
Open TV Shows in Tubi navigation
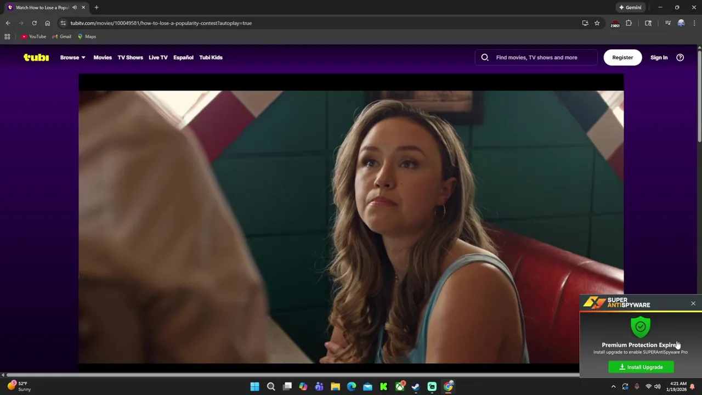coord(130,57)
